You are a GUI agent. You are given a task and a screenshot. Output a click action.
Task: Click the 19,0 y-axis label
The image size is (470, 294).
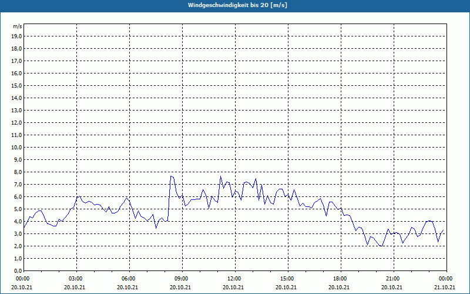tap(16, 36)
